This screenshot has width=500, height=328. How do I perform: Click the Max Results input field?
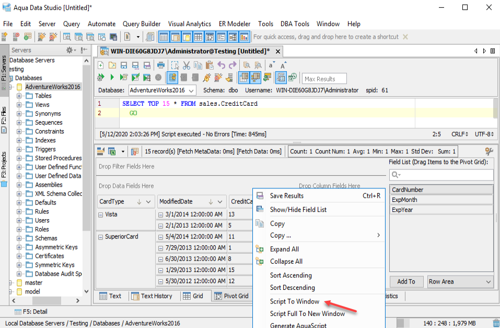(x=324, y=79)
